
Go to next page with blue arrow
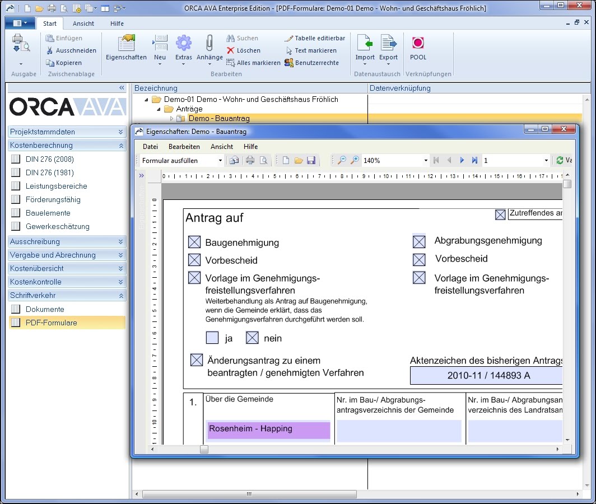(x=462, y=160)
